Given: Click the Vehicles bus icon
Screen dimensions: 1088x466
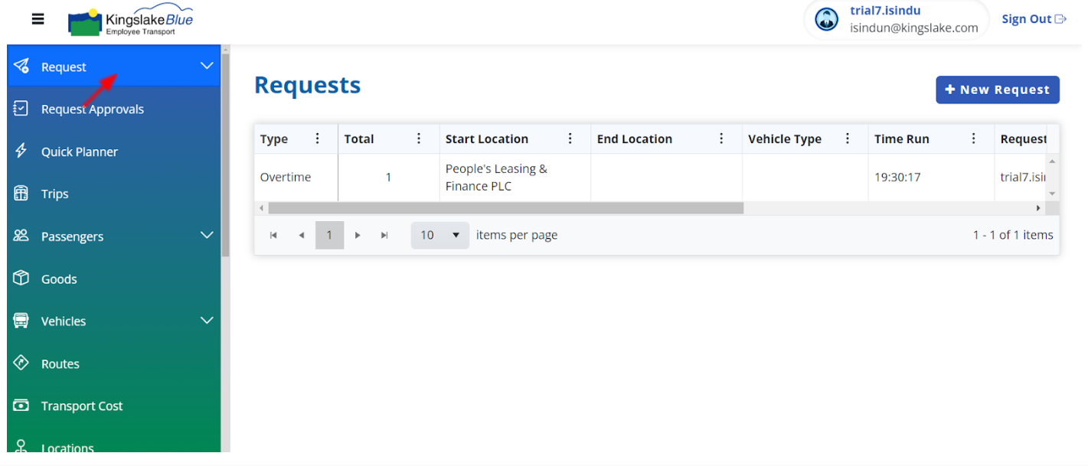Looking at the screenshot, I should (21, 321).
